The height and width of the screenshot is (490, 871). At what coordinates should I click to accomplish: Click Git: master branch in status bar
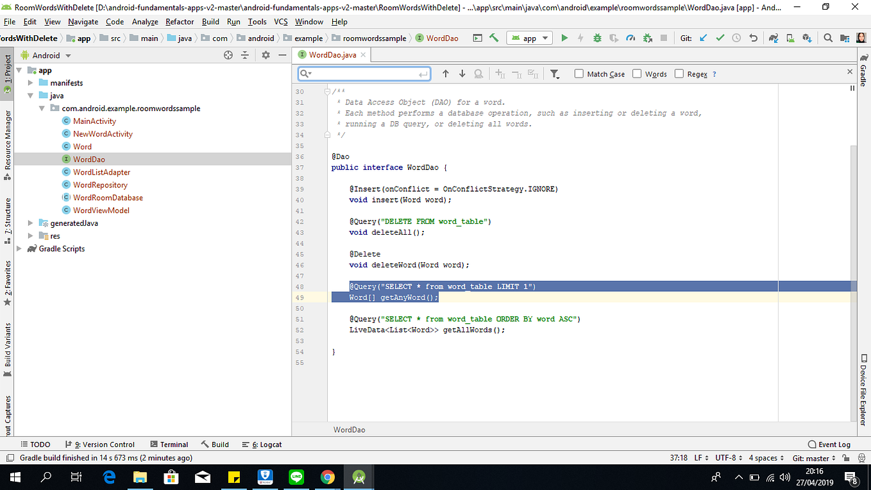[x=815, y=458]
